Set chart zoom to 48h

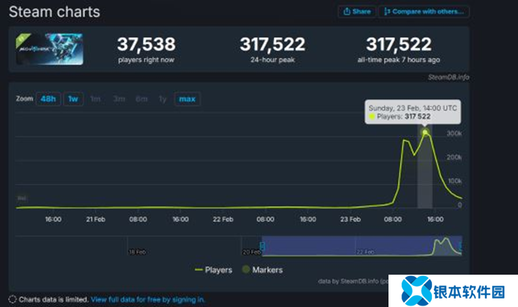tap(47, 99)
